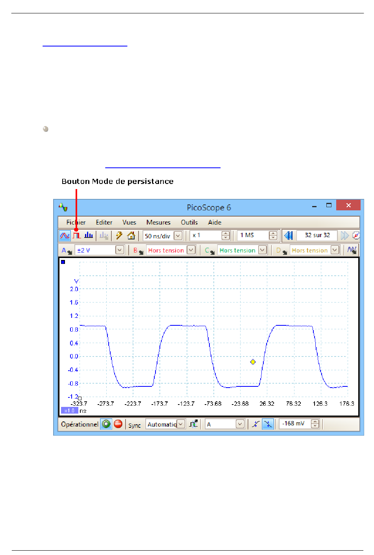Click the -323.7 time axis label
Screen dimensions: 374x555
79,404
